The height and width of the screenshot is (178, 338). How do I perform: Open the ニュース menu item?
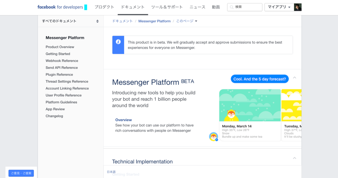(197, 7)
